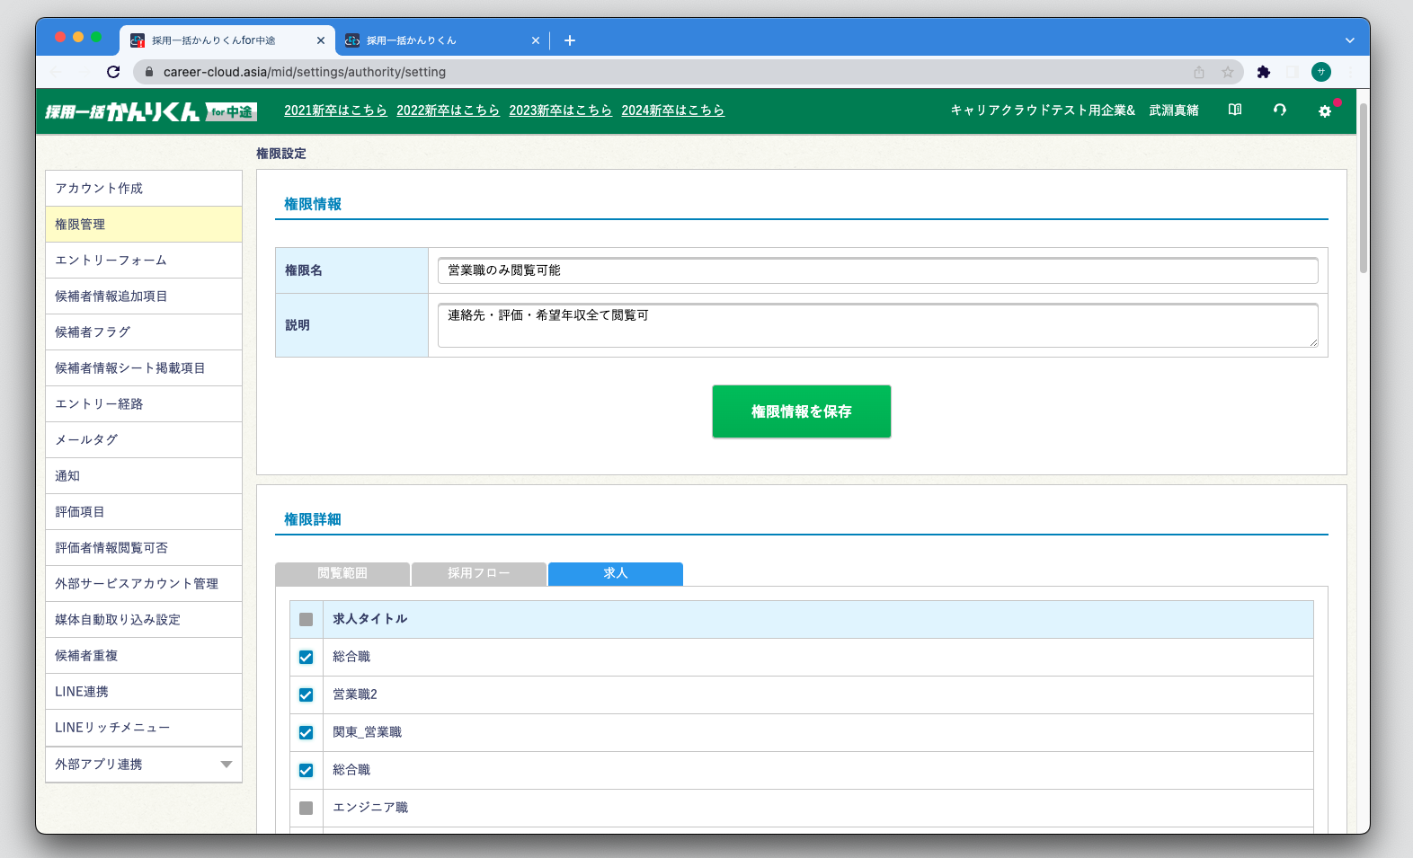This screenshot has width=1413, height=858.
Task: Uncheck the 営業職2 checkbox
Action: tap(306, 694)
